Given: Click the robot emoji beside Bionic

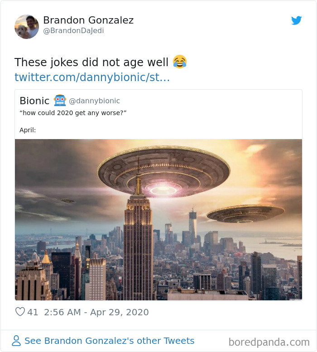Looking at the screenshot, I should point(60,101).
